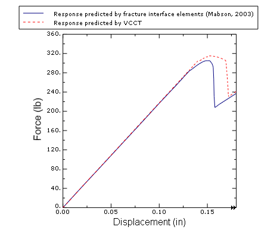
Task: Click the blue solid line legend sample
Action: click(33, 13)
